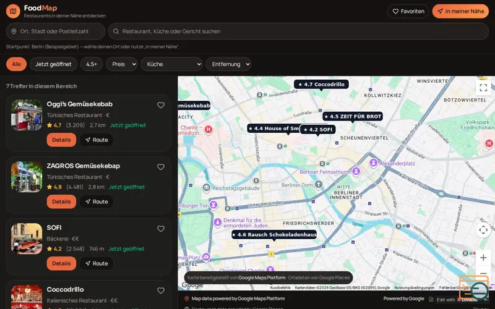This screenshot has height=309, width=495.
Task: Click the Checkpoint Charlie landmark icon
Action: tap(270, 269)
